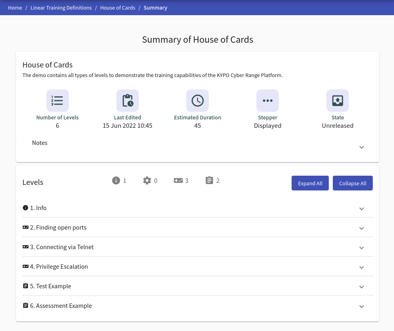
Task: Go to Home breadcrumb
Action: tap(15, 8)
